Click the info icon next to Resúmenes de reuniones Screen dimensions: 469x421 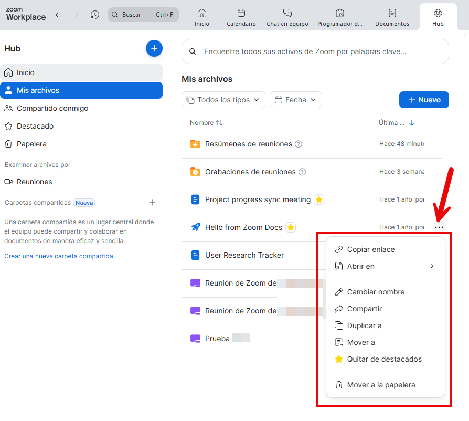pos(299,144)
